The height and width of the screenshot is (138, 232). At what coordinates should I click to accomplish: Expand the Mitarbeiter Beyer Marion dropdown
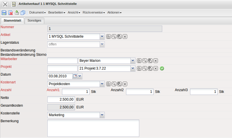(132, 61)
